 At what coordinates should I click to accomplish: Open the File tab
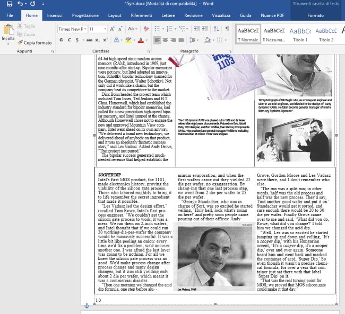(x=10, y=15)
